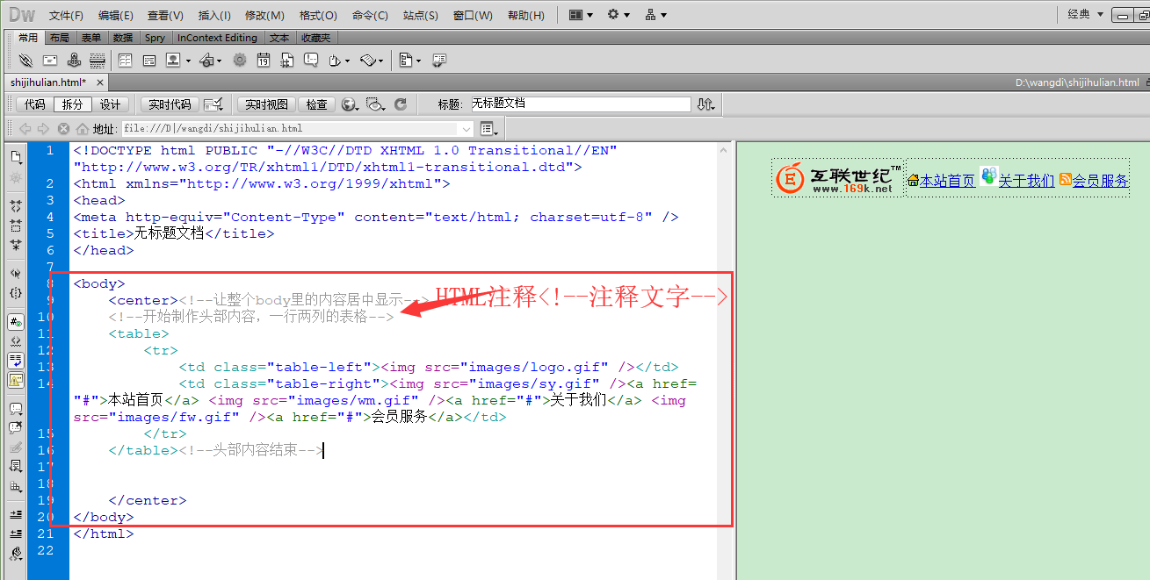The width and height of the screenshot is (1150, 580).
Task: Toggle Syntax Error Alerts icon
Action: coord(16,380)
